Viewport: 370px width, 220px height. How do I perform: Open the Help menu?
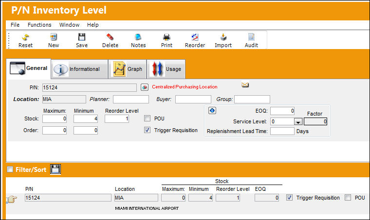pyautogui.click(x=92, y=25)
